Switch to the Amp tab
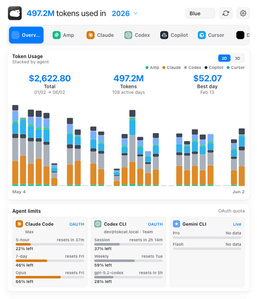257x299 pixels. [x=63, y=35]
